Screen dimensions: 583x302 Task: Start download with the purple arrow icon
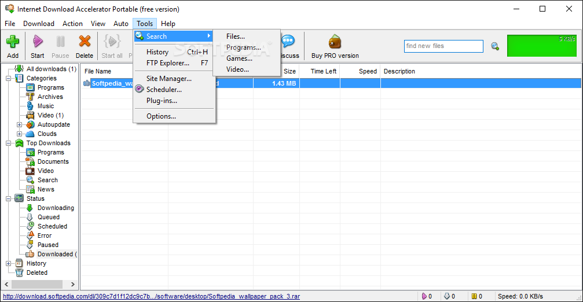point(38,41)
